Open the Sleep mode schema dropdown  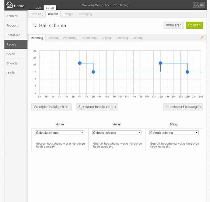coord(174,133)
